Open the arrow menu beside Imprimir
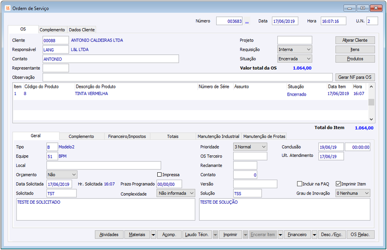Screen dimensions: 387x250 pyautogui.click(x=245, y=235)
